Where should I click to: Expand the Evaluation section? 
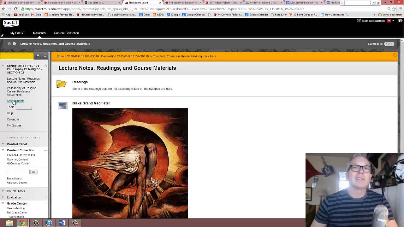click(3, 197)
